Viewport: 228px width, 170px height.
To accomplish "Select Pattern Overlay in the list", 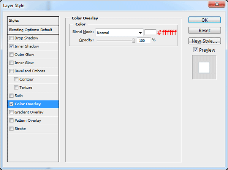I will point(27,121).
